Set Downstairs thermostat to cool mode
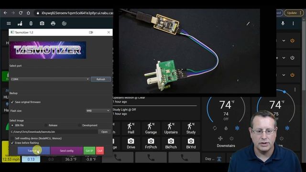 237,128
